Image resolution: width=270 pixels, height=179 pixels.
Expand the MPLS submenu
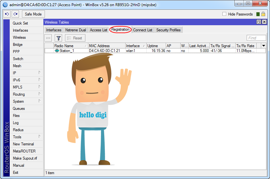tap(39, 87)
